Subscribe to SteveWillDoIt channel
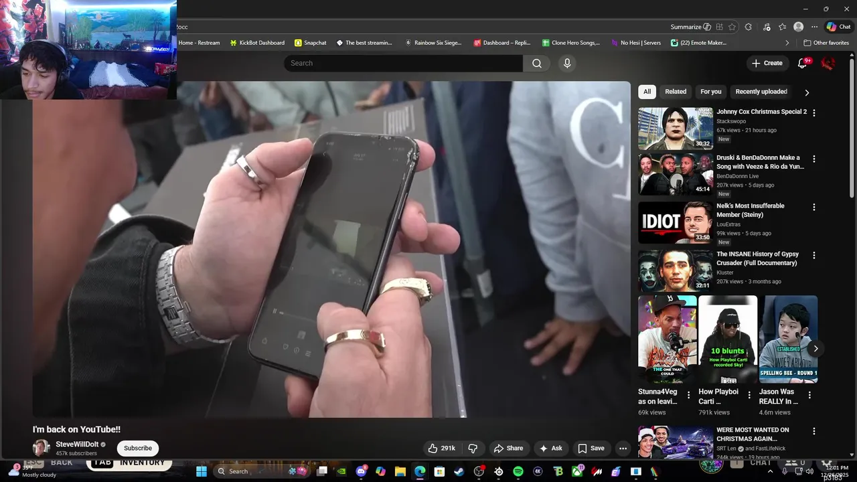Image resolution: width=857 pixels, height=482 pixels. [138, 449]
